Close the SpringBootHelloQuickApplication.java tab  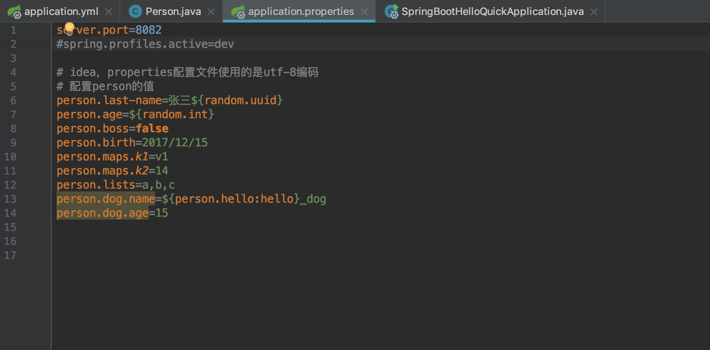coord(594,12)
